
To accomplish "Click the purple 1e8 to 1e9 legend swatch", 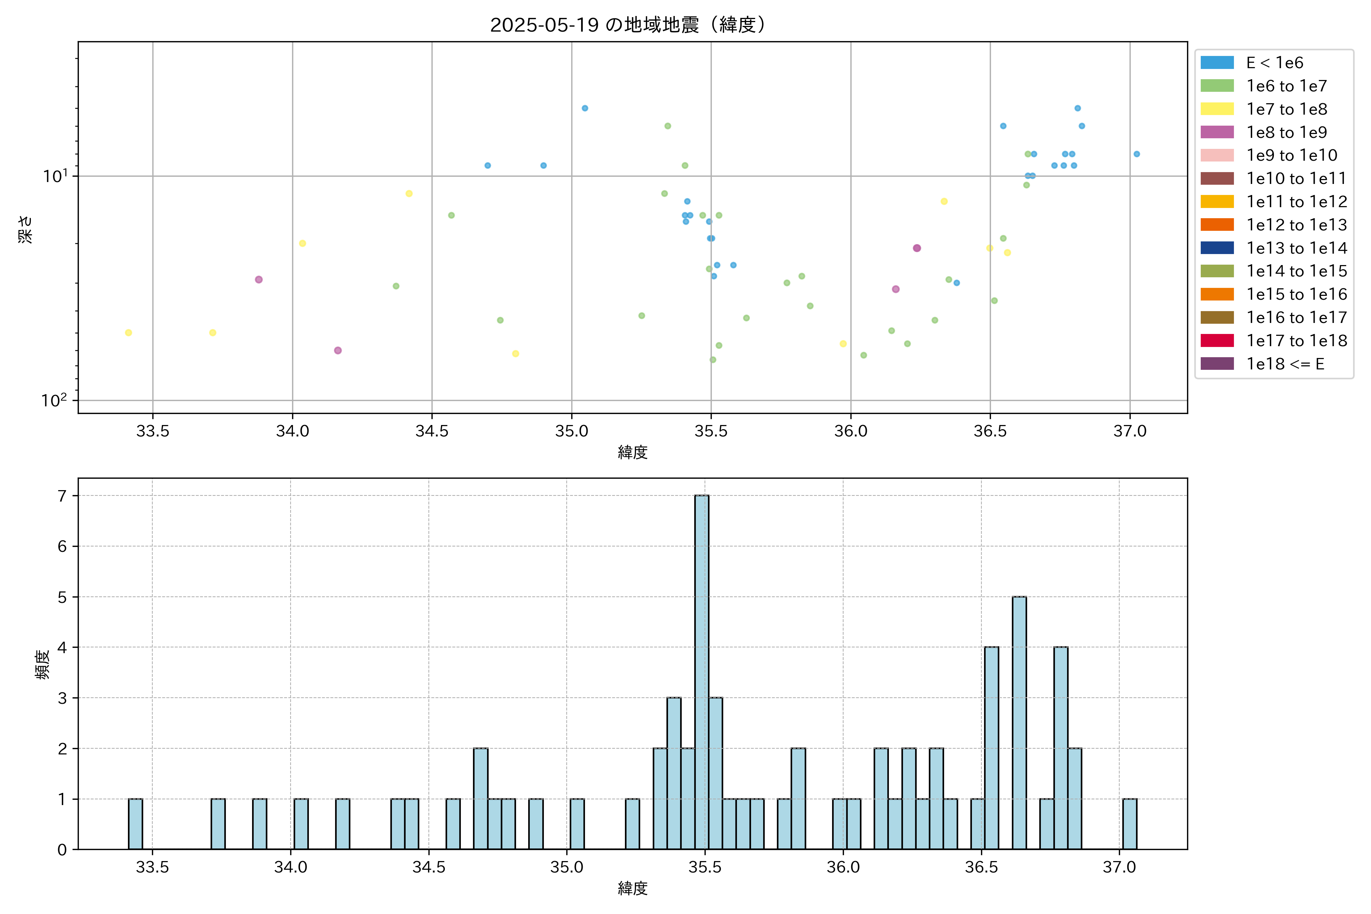I will tap(1216, 132).
